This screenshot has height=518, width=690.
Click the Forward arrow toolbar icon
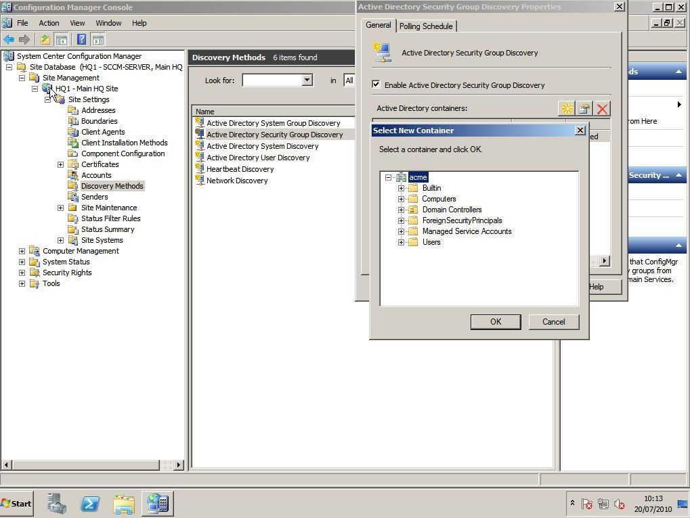pos(24,39)
